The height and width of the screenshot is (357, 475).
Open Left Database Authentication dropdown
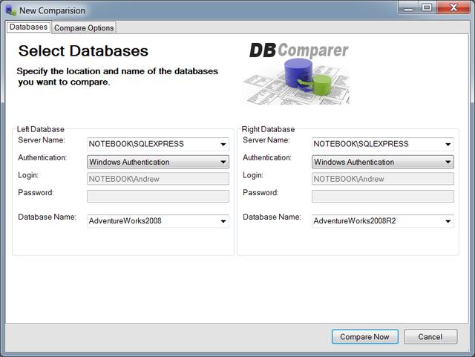click(x=223, y=162)
